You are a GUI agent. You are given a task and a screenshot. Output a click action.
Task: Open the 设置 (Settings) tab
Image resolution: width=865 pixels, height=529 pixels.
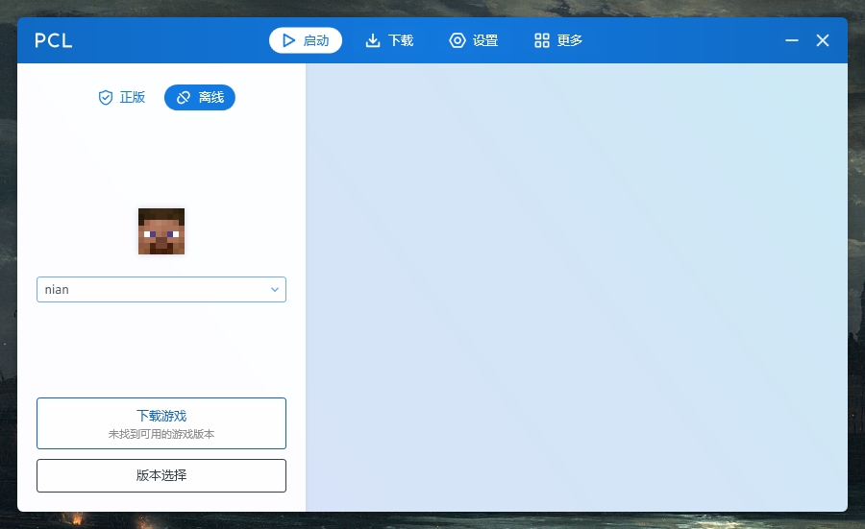click(474, 40)
